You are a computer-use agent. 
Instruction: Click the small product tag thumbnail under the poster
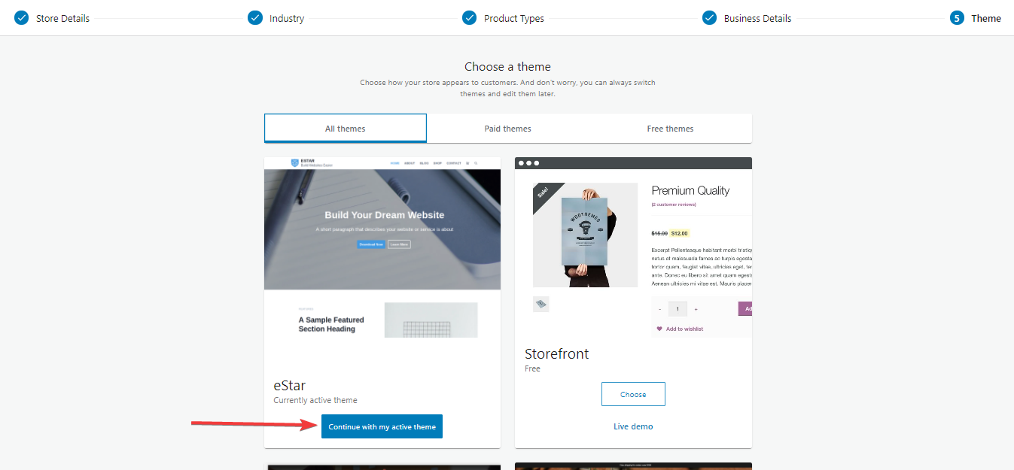[540, 304]
